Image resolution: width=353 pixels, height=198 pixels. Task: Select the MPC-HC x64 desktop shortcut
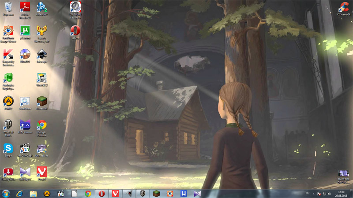pos(25,150)
